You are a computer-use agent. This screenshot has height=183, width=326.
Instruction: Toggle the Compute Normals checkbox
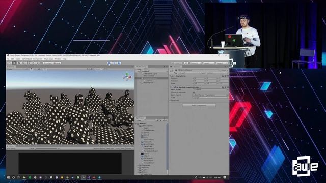pos(194,92)
